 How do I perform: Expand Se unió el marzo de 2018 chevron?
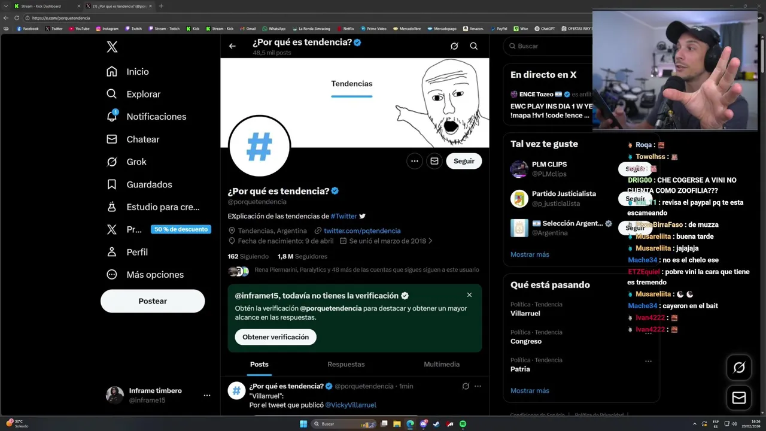pyautogui.click(x=430, y=241)
